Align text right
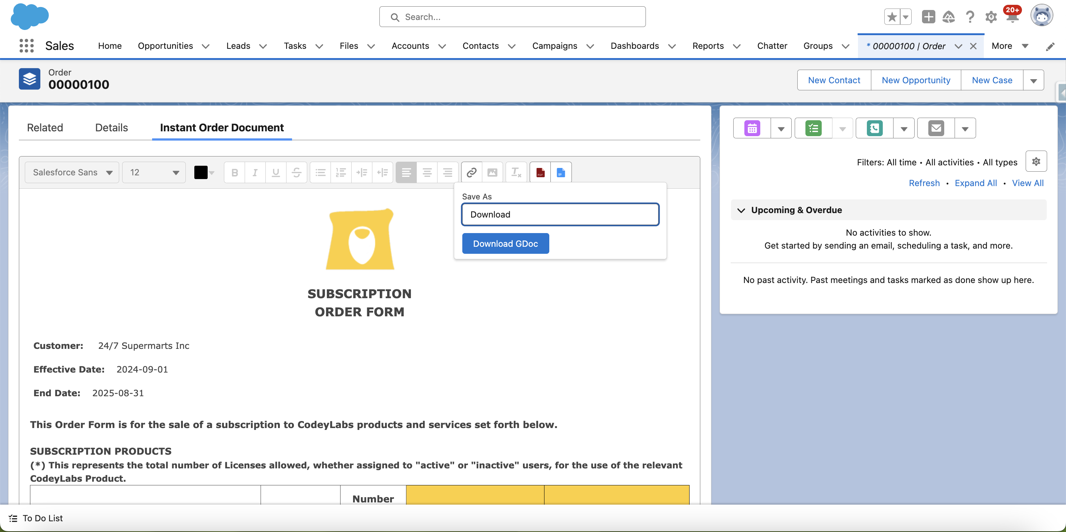1066x532 pixels. [447, 172]
